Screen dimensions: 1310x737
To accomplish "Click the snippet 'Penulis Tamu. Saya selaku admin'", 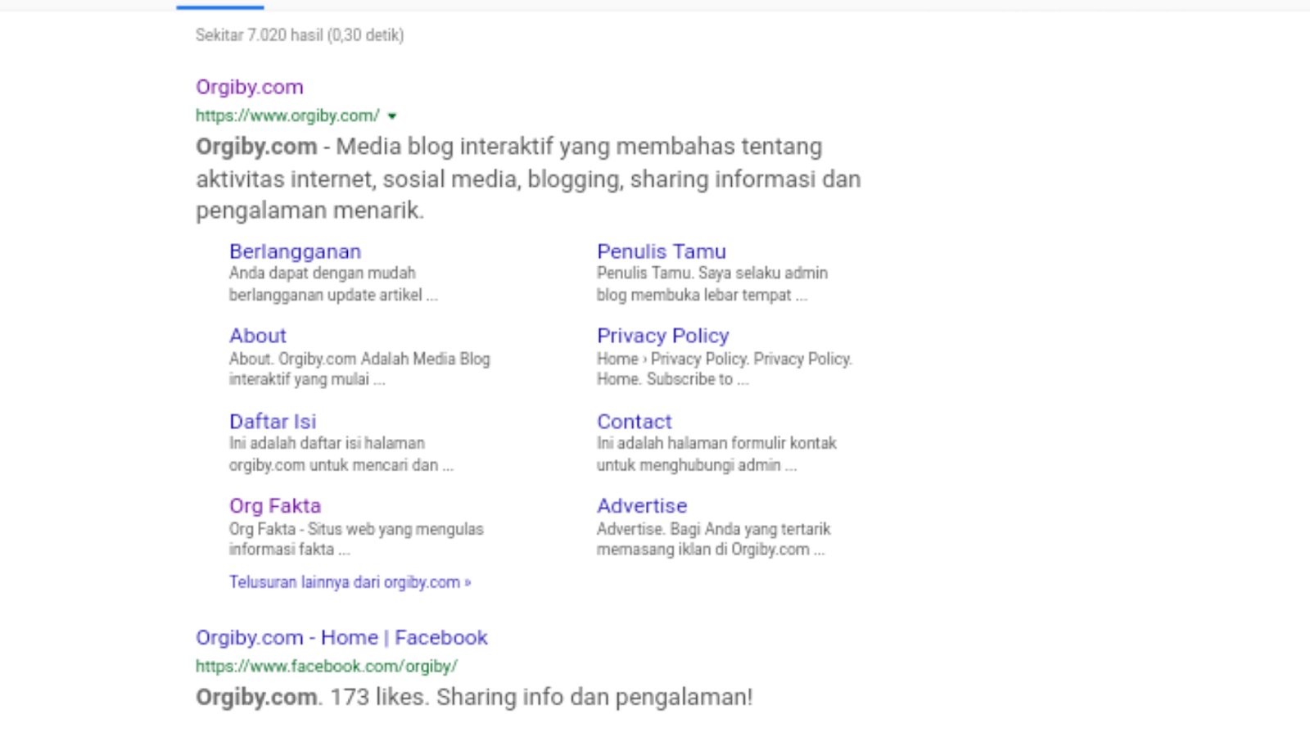I will 712,273.
